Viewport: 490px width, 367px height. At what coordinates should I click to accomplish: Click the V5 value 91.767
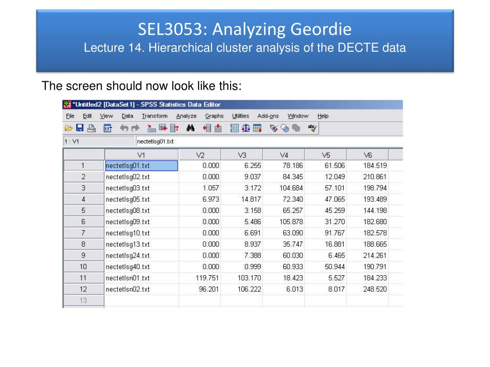[x=325, y=233]
